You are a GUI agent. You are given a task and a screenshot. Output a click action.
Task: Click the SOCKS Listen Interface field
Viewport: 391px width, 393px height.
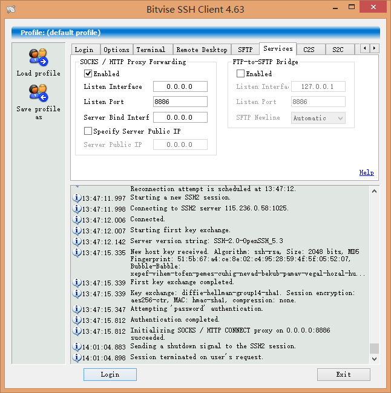(180, 86)
